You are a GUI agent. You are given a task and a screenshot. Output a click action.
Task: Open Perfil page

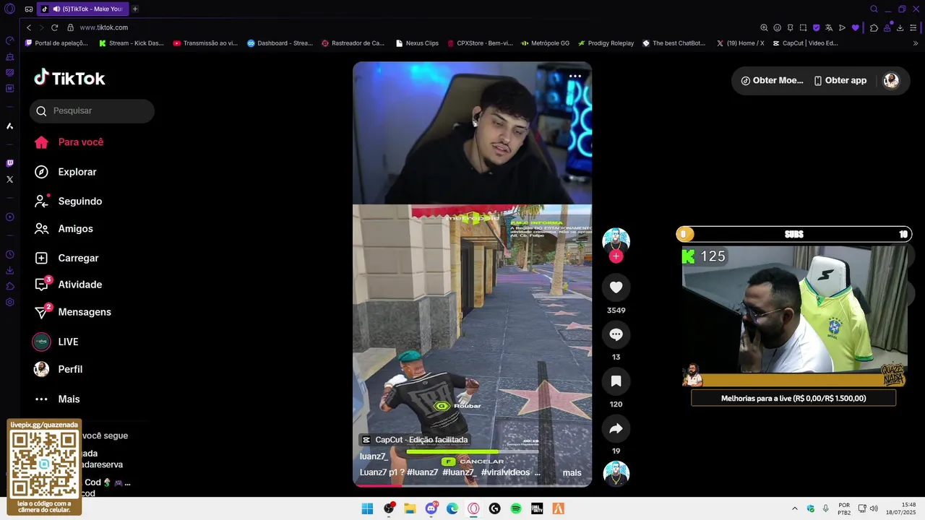coord(58,369)
